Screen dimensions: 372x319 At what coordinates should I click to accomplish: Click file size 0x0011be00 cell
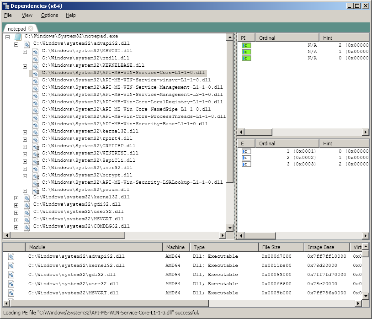[276, 266]
